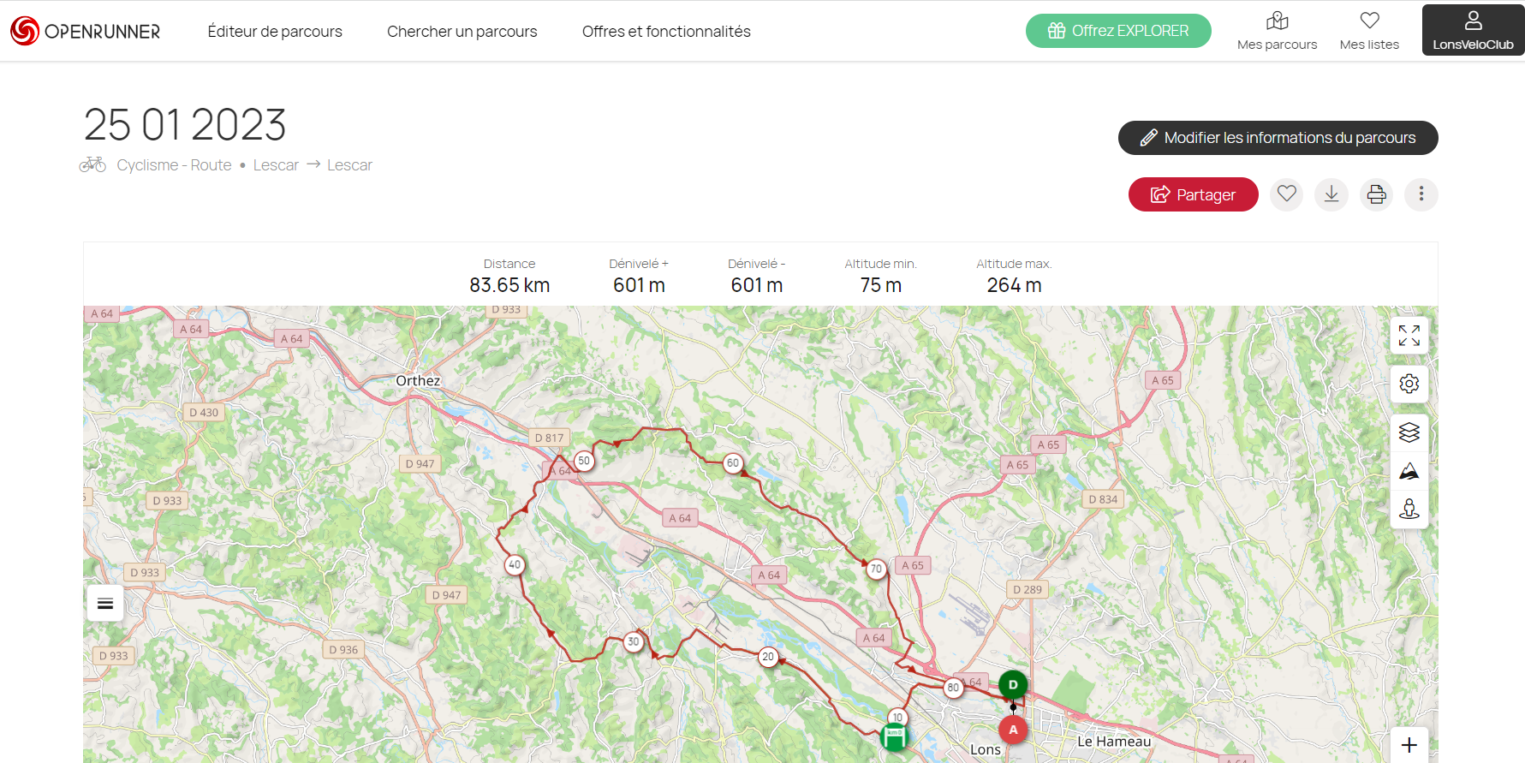Click the kilometer 60 marker
Image resolution: width=1525 pixels, height=763 pixels.
click(x=733, y=463)
